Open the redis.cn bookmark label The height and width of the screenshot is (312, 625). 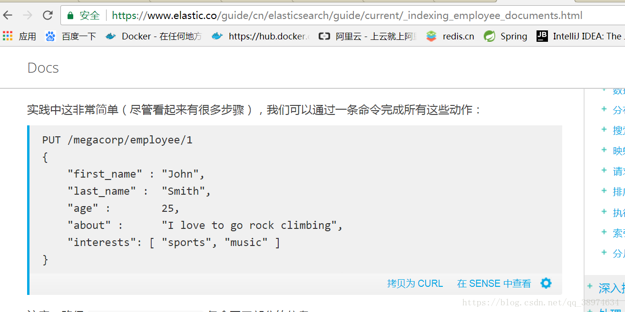(x=459, y=36)
